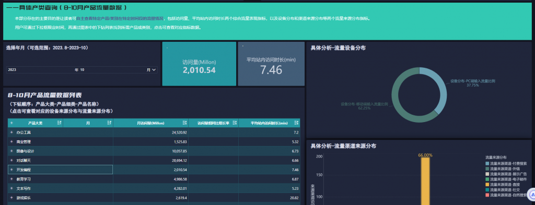Expand the 商业管理 row
The width and height of the screenshot is (535, 205).
pos(11,142)
